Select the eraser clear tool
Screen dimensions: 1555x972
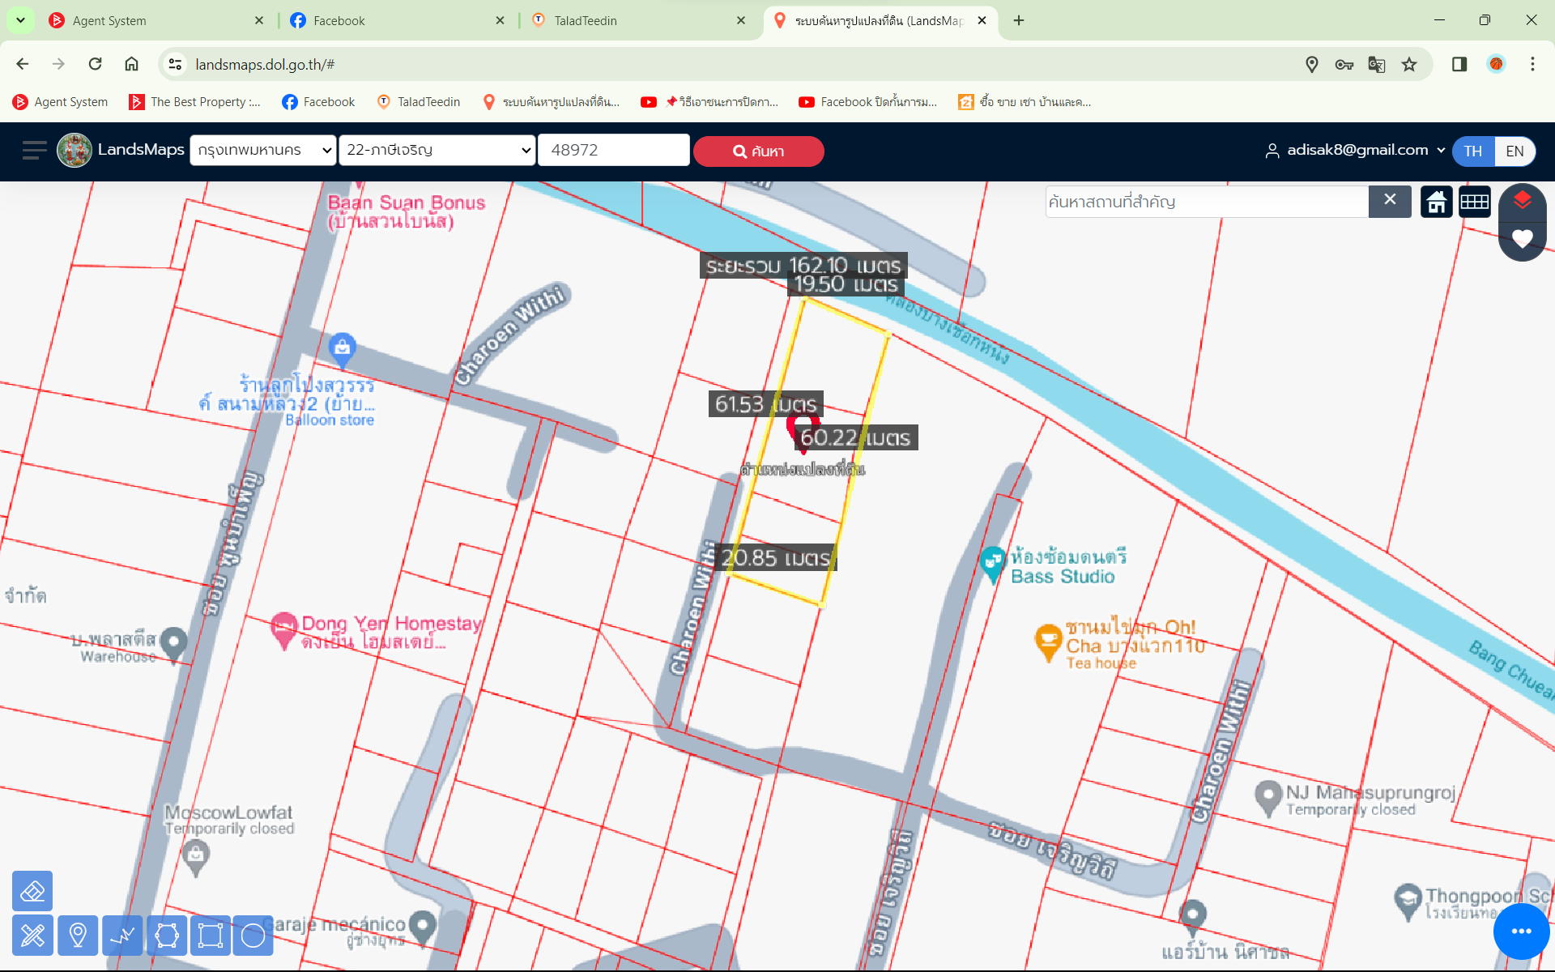tap(32, 892)
